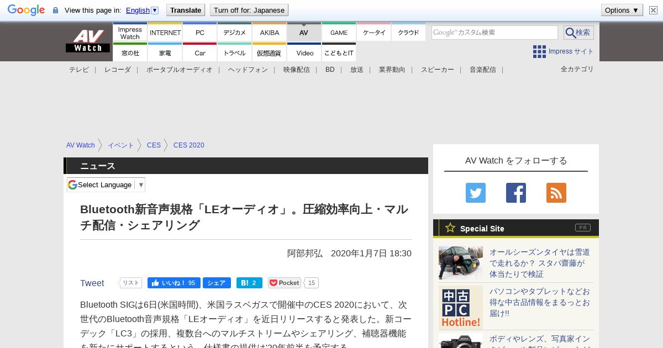The width and height of the screenshot is (663, 348).
Task: Select the AV tab
Action: [x=304, y=32]
